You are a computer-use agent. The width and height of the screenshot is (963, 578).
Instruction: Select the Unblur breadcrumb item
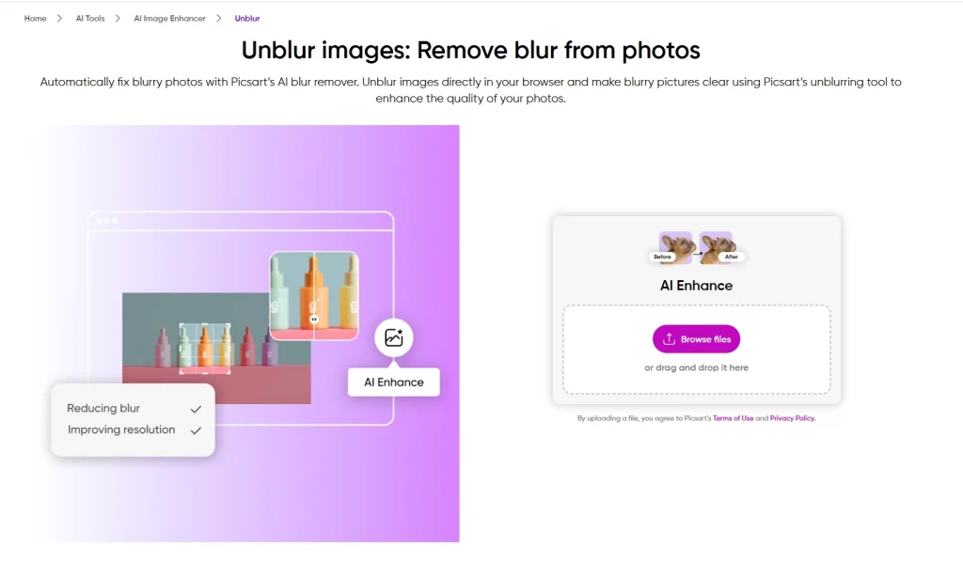tap(247, 19)
